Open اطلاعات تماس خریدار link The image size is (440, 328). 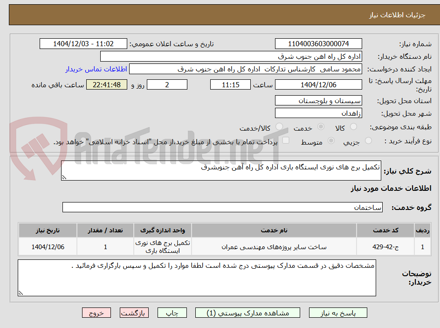click(x=96, y=69)
